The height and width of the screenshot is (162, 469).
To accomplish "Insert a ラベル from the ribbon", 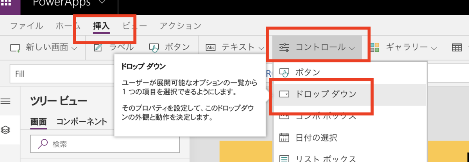I will pos(115,47).
